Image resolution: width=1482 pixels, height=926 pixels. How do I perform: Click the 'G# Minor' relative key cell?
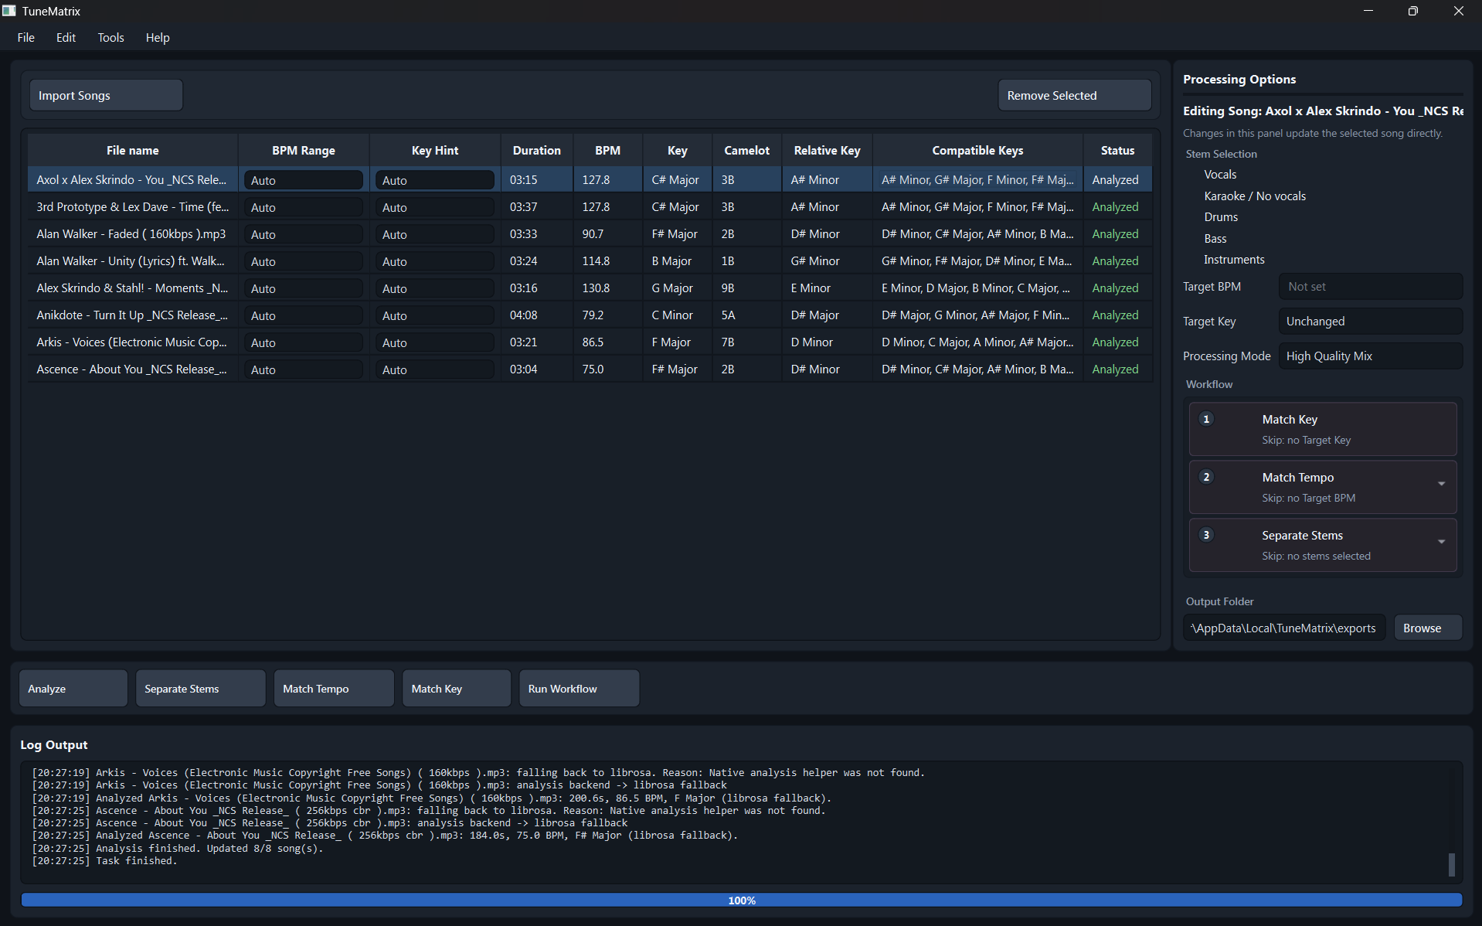click(x=827, y=260)
